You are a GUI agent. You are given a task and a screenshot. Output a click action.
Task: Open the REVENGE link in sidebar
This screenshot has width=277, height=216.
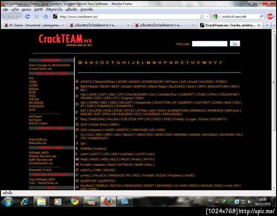tap(36, 103)
